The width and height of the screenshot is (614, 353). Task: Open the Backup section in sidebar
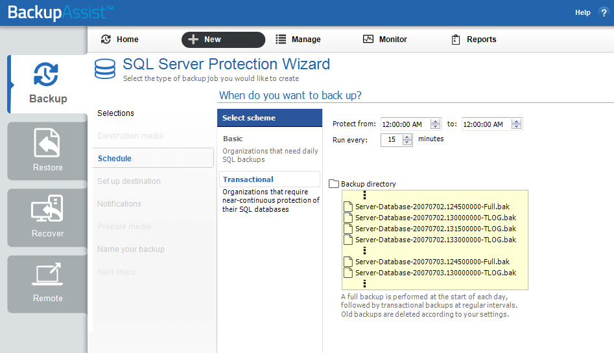[x=48, y=84]
